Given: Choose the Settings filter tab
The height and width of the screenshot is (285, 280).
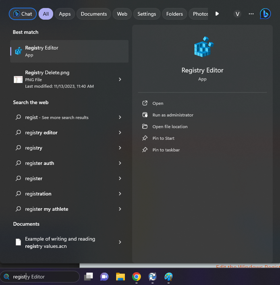Looking at the screenshot, I should click(x=147, y=14).
